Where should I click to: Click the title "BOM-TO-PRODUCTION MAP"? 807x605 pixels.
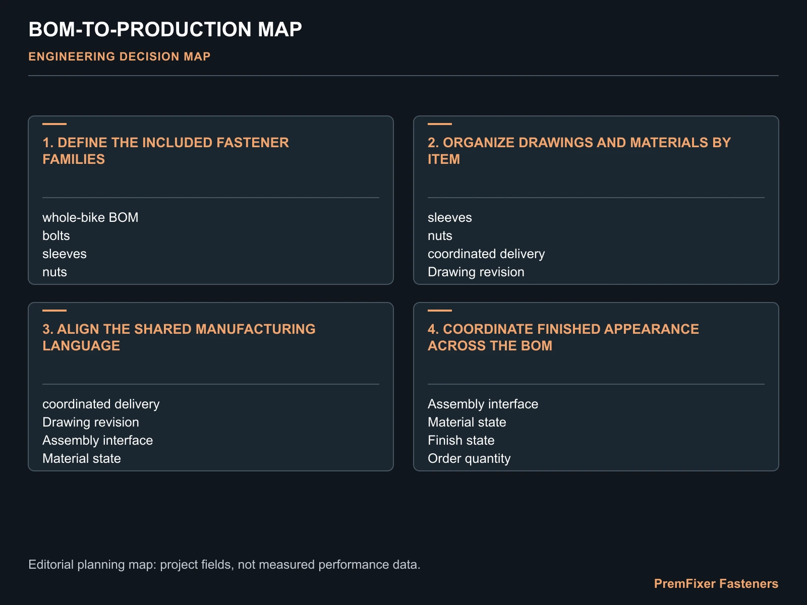tap(165, 30)
